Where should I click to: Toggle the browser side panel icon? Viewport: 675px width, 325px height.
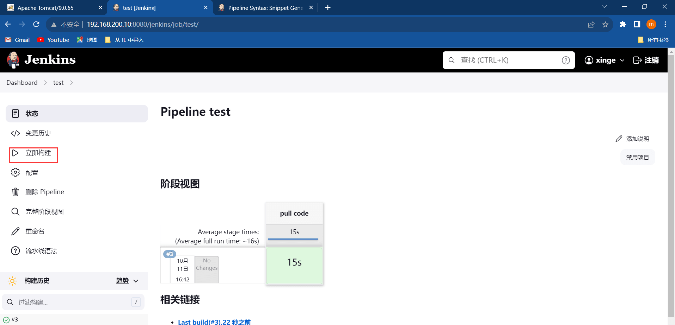637,24
